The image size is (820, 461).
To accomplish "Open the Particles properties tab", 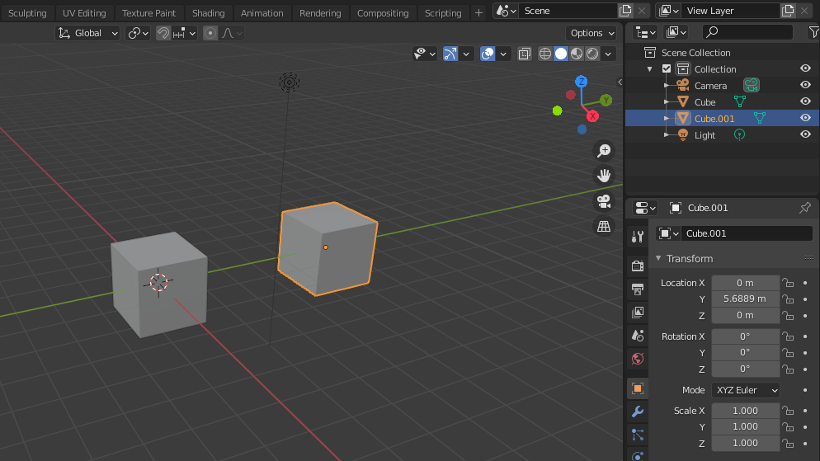I will [x=638, y=435].
